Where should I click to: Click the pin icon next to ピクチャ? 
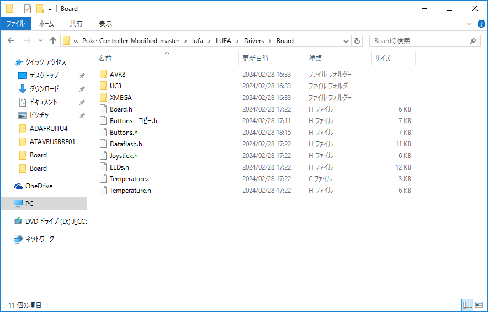click(x=82, y=115)
